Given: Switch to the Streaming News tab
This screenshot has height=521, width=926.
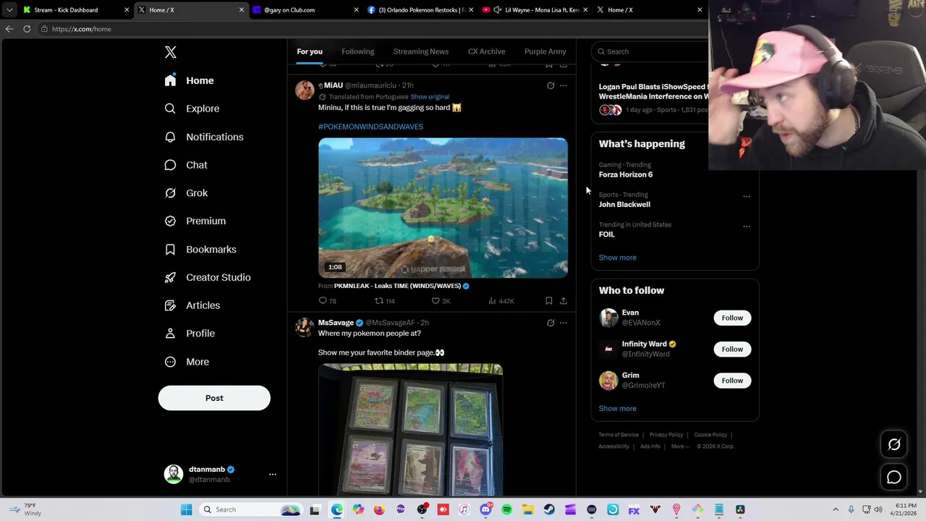Looking at the screenshot, I should tap(421, 51).
